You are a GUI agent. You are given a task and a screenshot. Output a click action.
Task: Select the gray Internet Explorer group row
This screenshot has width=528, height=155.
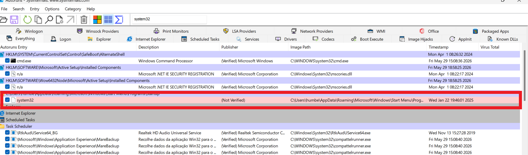(x=260, y=113)
